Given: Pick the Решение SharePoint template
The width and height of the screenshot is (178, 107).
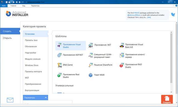Looking at the screenshot, I should [100, 65].
